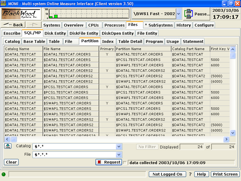
Task: Click the Not Logged On button
Action: click(x=167, y=174)
